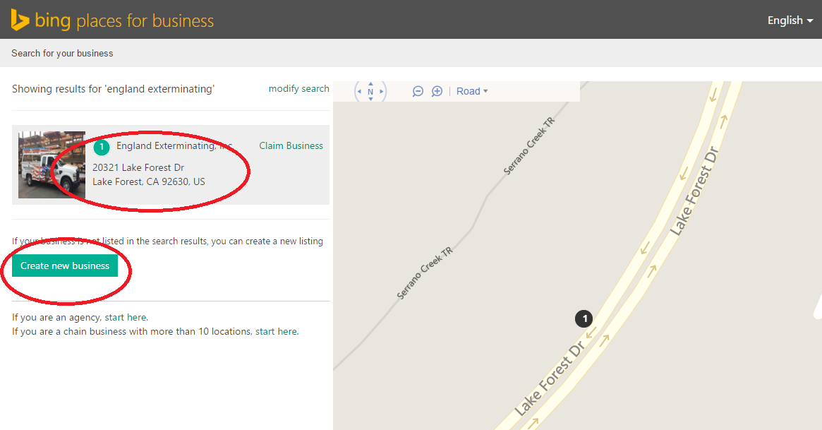Pan map right using compass right arrow

(x=382, y=91)
